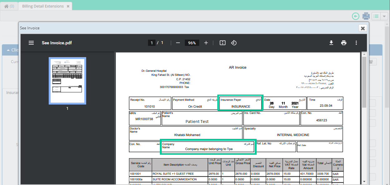Switch to the Billing Detail Extensions tab
The height and width of the screenshot is (185, 390).
[x=42, y=6]
